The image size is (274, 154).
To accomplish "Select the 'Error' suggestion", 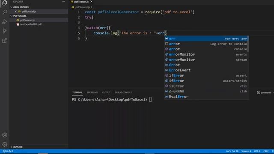I will [x=206, y=65].
